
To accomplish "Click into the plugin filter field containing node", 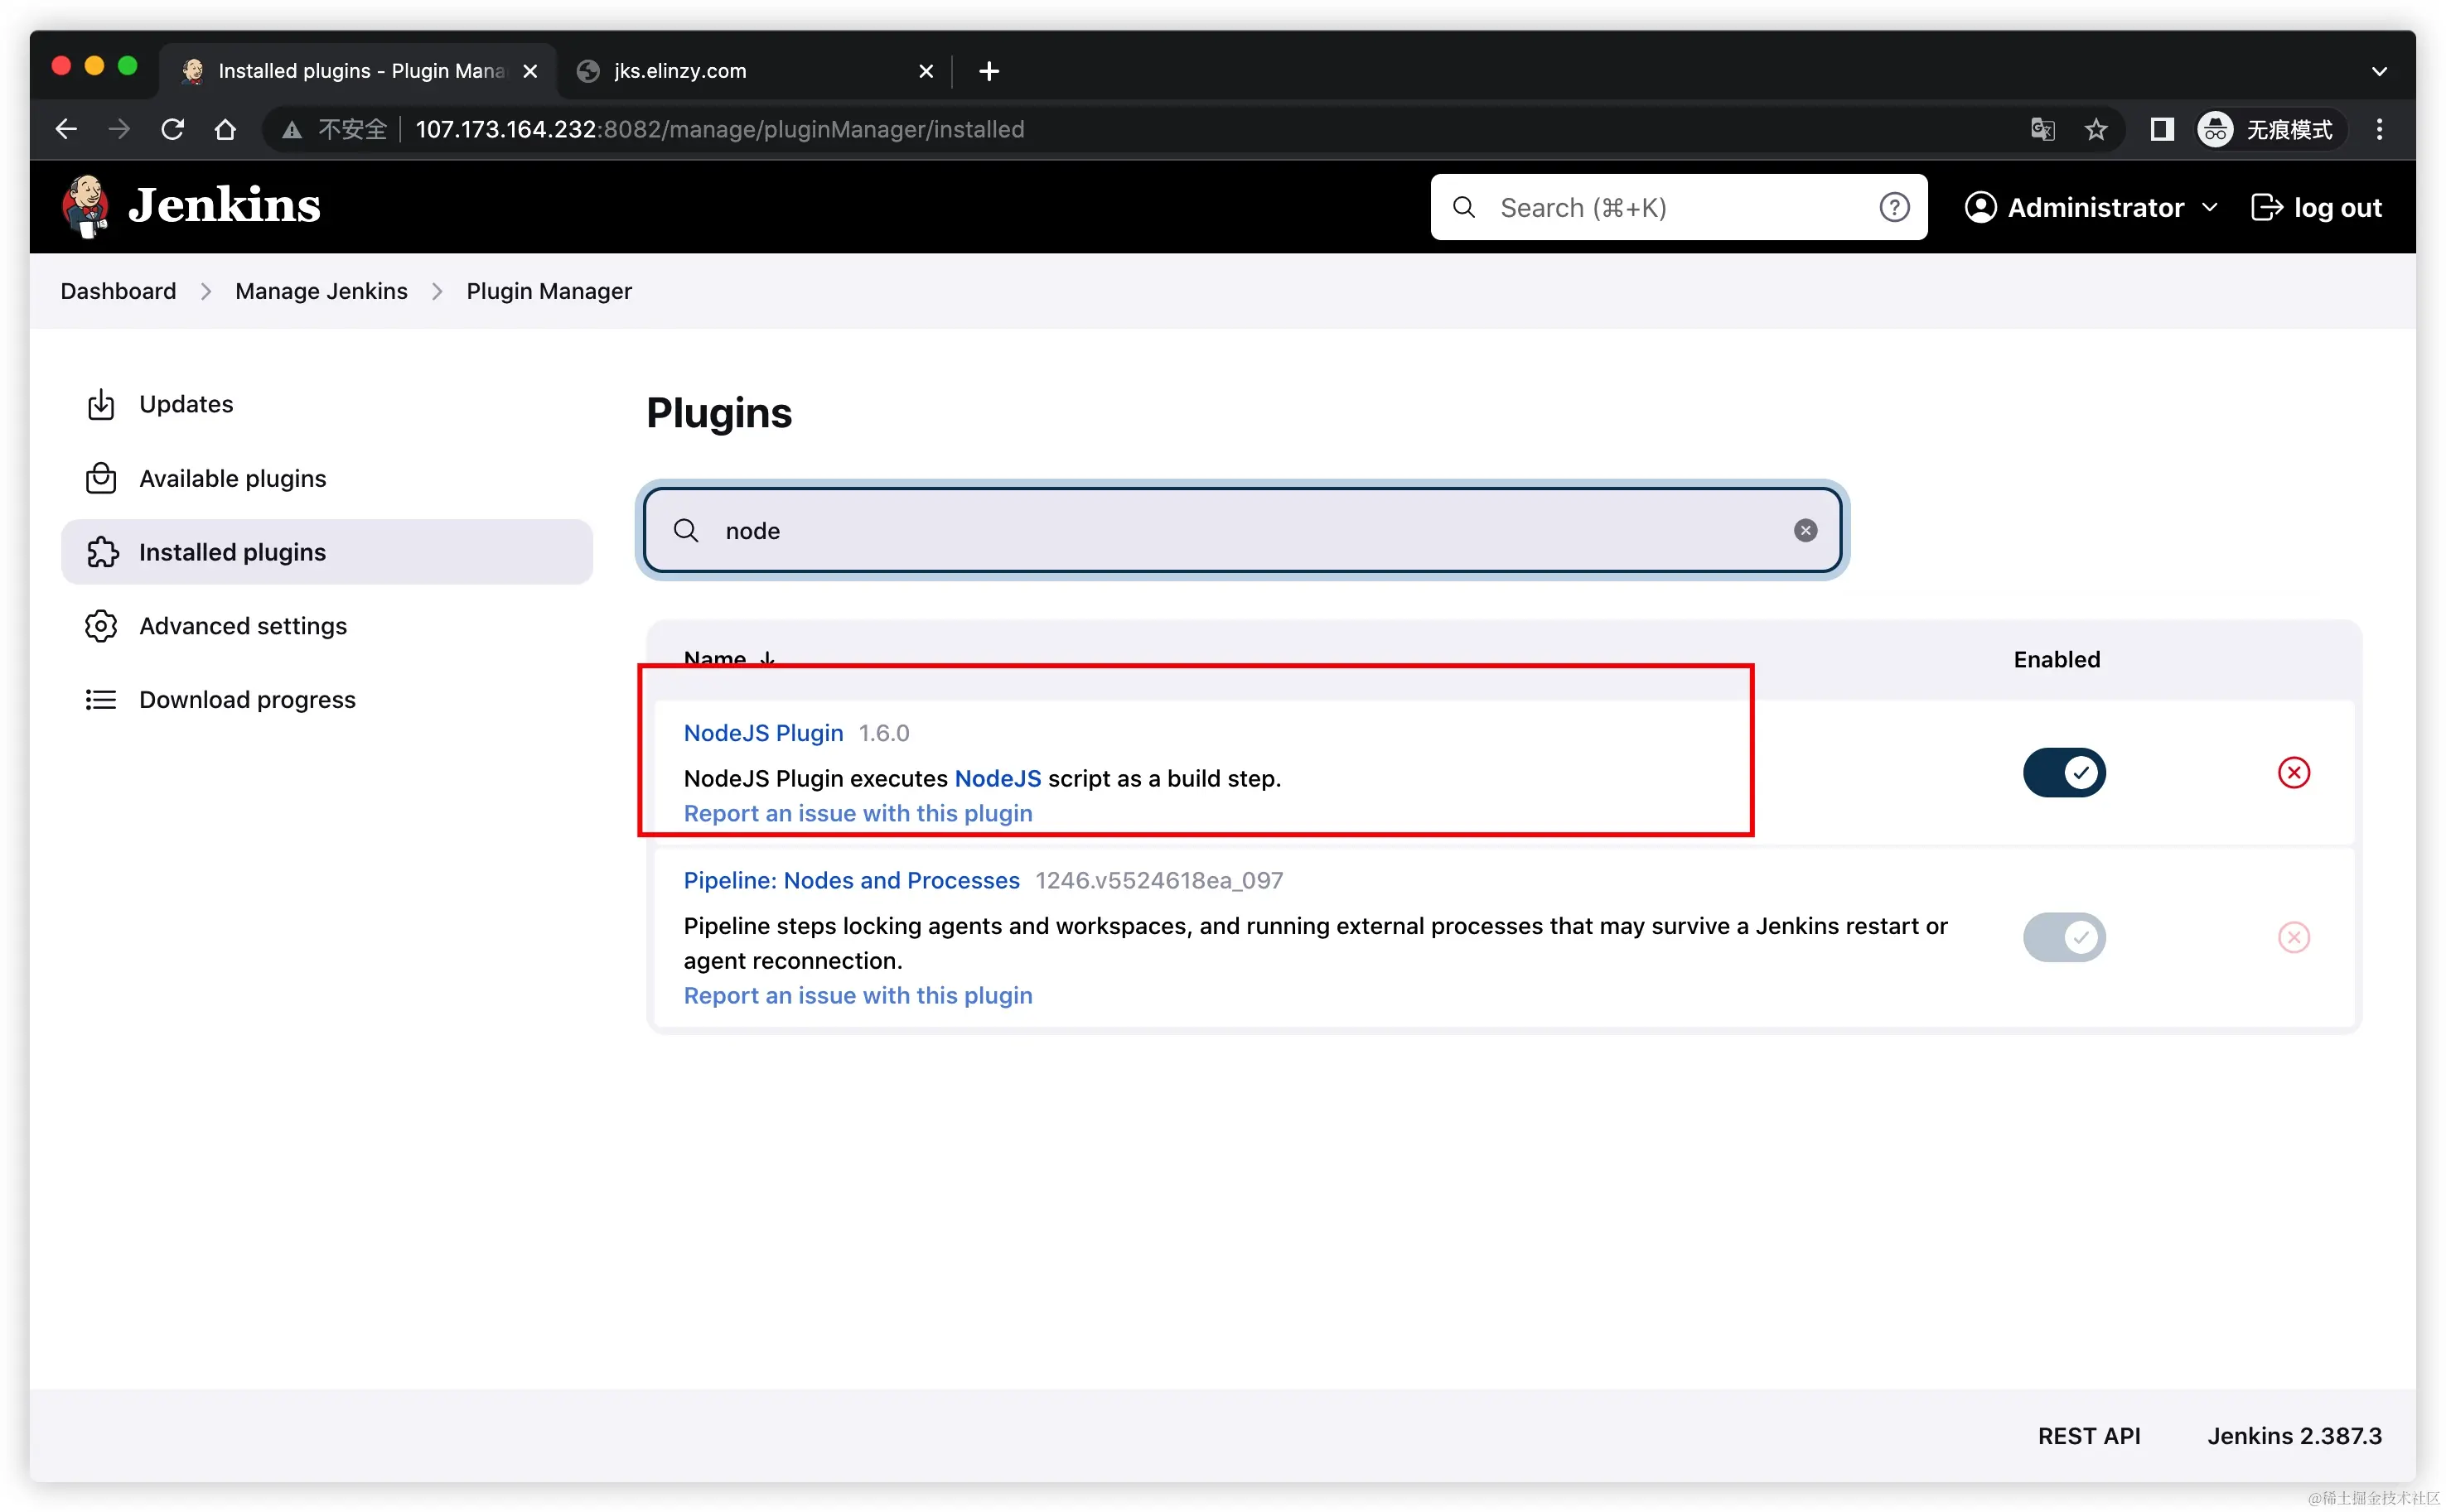I will [x=1241, y=530].
